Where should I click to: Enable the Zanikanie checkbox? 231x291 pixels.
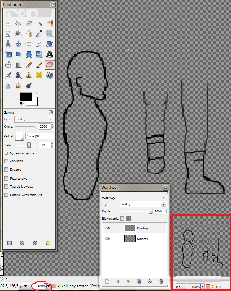point(6,161)
